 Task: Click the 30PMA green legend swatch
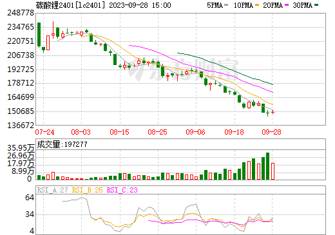tap(316, 5)
